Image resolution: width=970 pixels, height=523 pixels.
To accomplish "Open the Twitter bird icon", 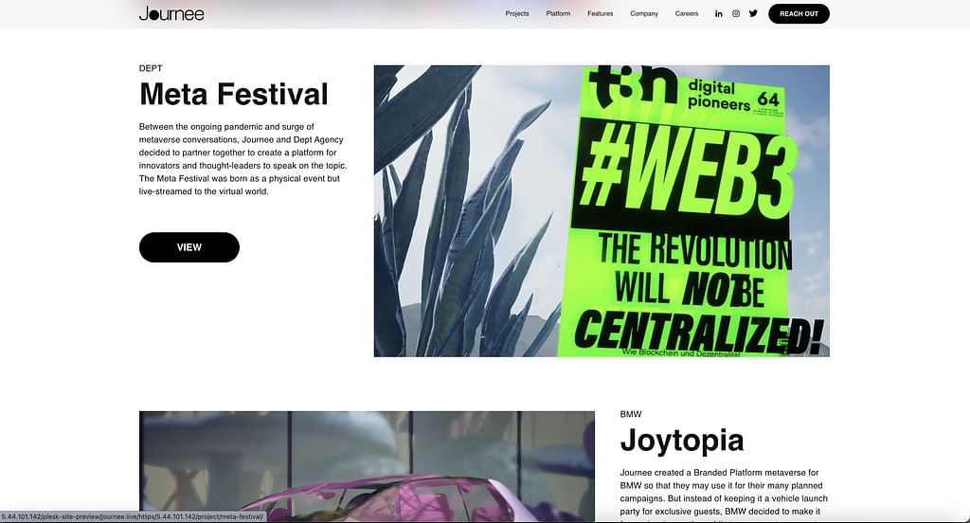I will [753, 13].
